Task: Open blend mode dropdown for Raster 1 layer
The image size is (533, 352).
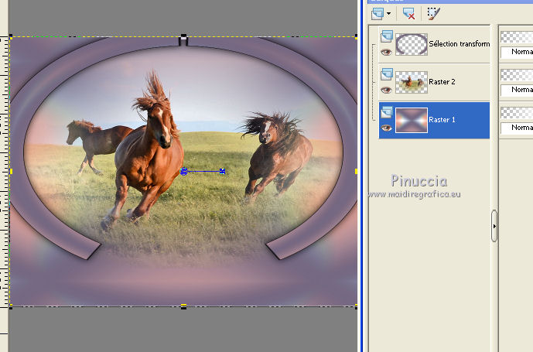Action: 517,128
